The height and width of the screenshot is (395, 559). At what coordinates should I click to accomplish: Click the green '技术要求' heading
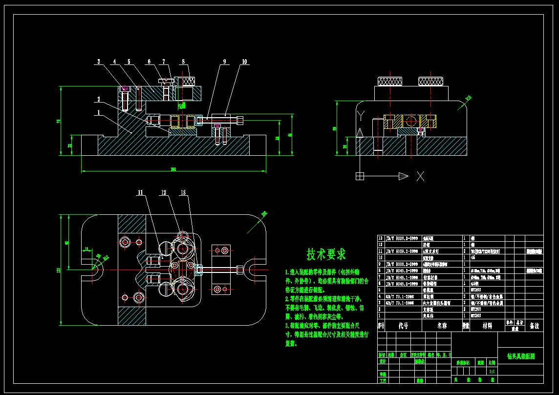(x=326, y=254)
